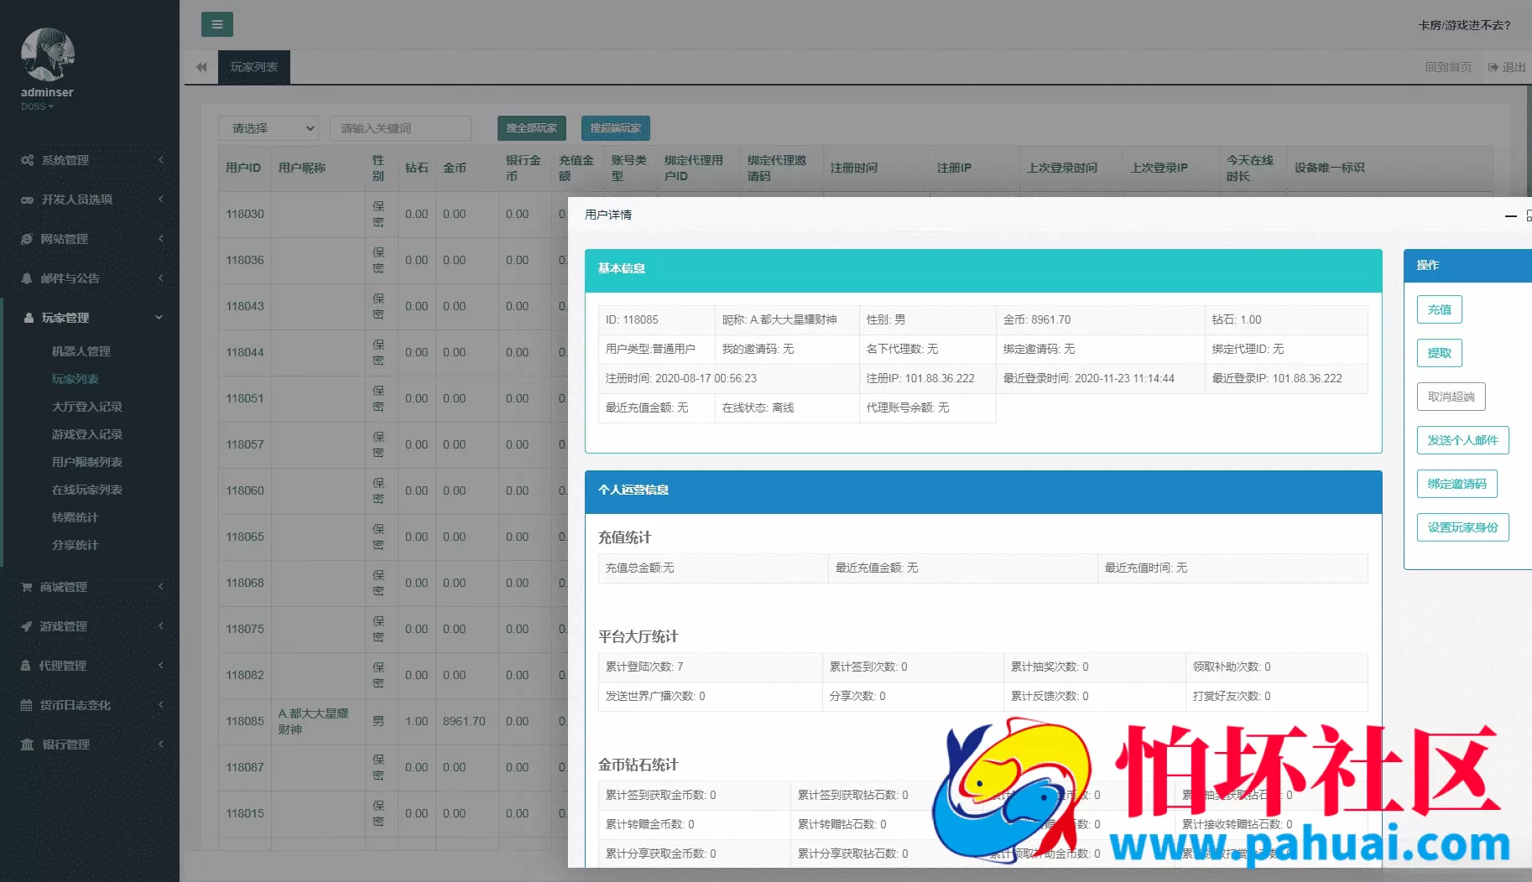Expand the 代理管理 menu chevron
Screen dimensions: 1532x882
tap(160, 665)
